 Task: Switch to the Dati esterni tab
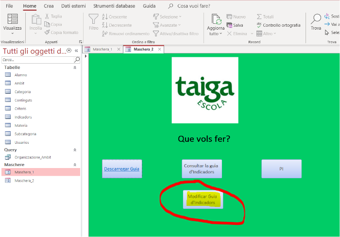pos(73,6)
